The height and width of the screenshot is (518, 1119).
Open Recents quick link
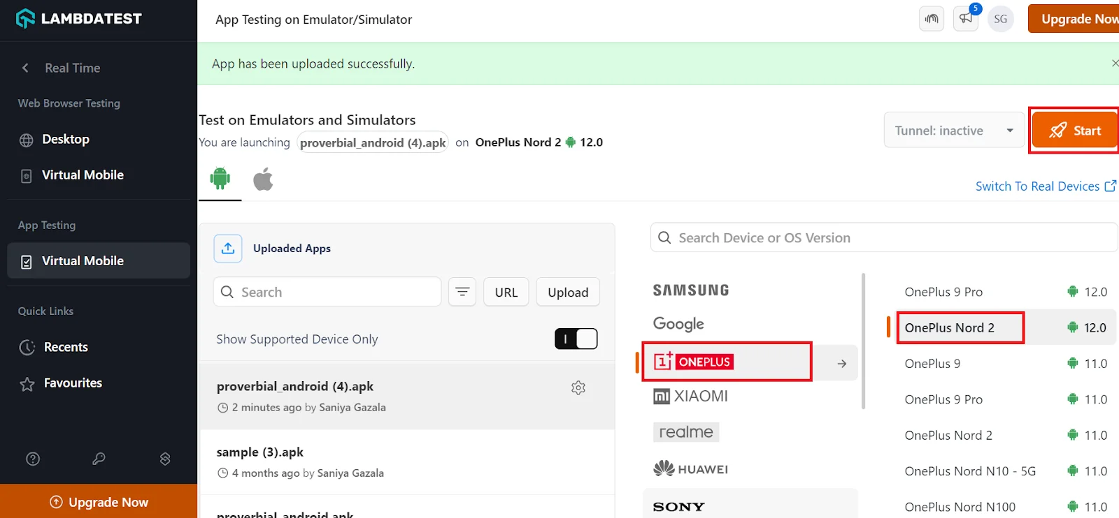point(65,347)
